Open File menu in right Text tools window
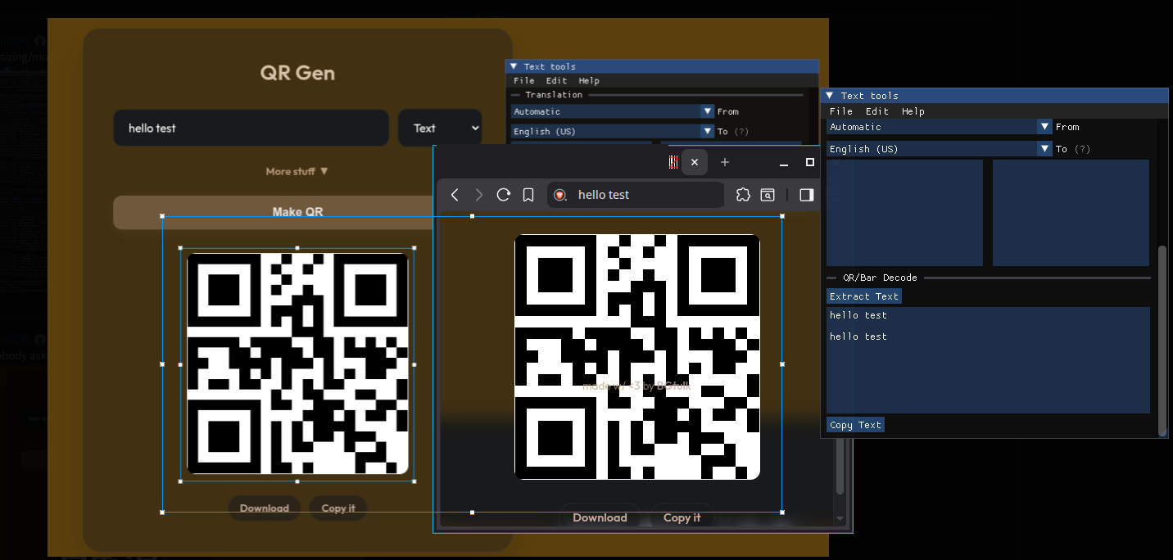Viewport: 1173px width, 560px height. (x=840, y=111)
